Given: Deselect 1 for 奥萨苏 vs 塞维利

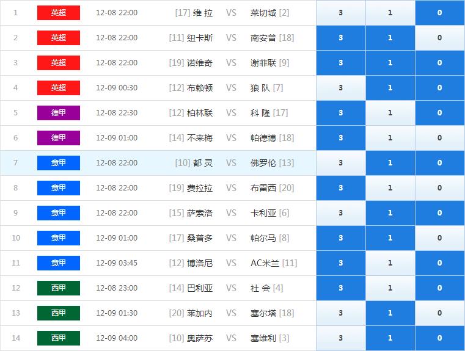Looking at the screenshot, I should click(390, 338).
